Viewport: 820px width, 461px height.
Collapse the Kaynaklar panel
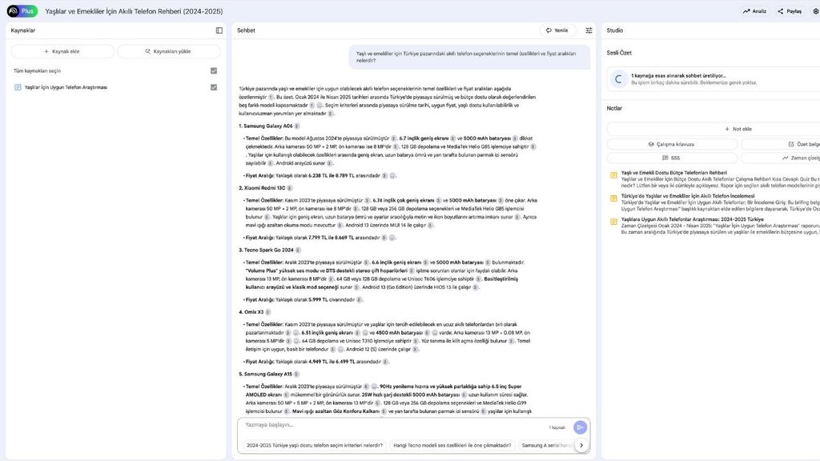(218, 29)
